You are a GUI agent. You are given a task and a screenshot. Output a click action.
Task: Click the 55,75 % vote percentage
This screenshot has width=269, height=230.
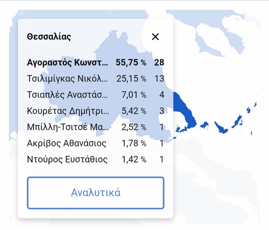131,62
